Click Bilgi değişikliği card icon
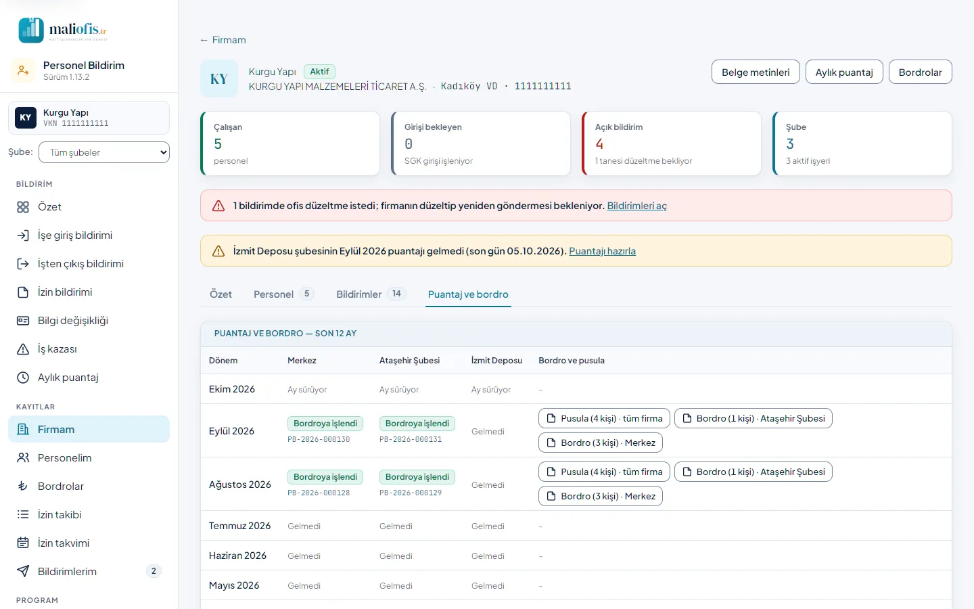Image resolution: width=974 pixels, height=609 pixels. [23, 321]
